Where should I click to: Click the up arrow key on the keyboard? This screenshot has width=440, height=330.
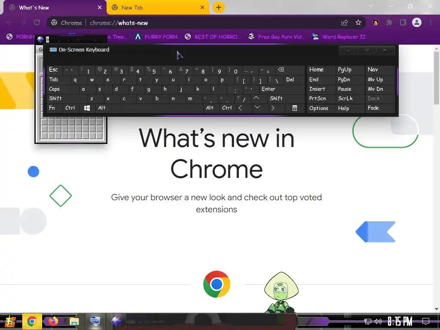259,98
